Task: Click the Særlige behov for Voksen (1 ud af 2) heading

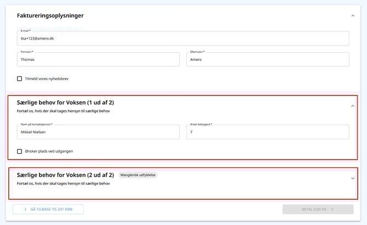Action: [65, 103]
